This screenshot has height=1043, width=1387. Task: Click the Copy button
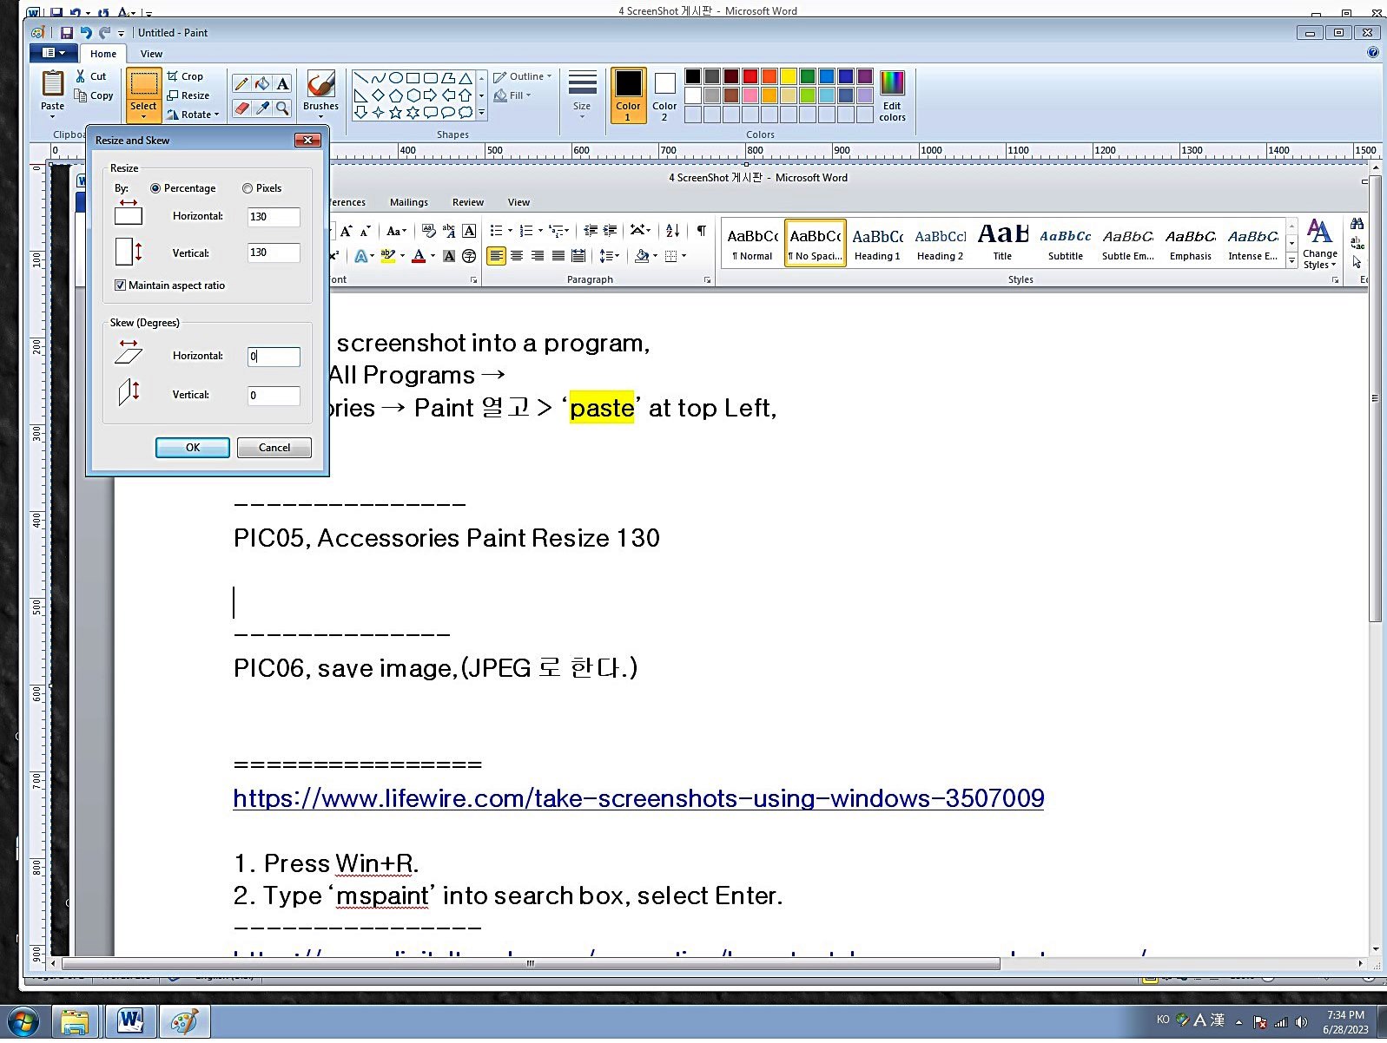click(94, 95)
